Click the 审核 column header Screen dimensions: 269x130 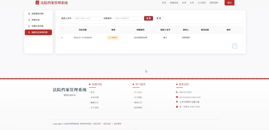tap(113, 30)
